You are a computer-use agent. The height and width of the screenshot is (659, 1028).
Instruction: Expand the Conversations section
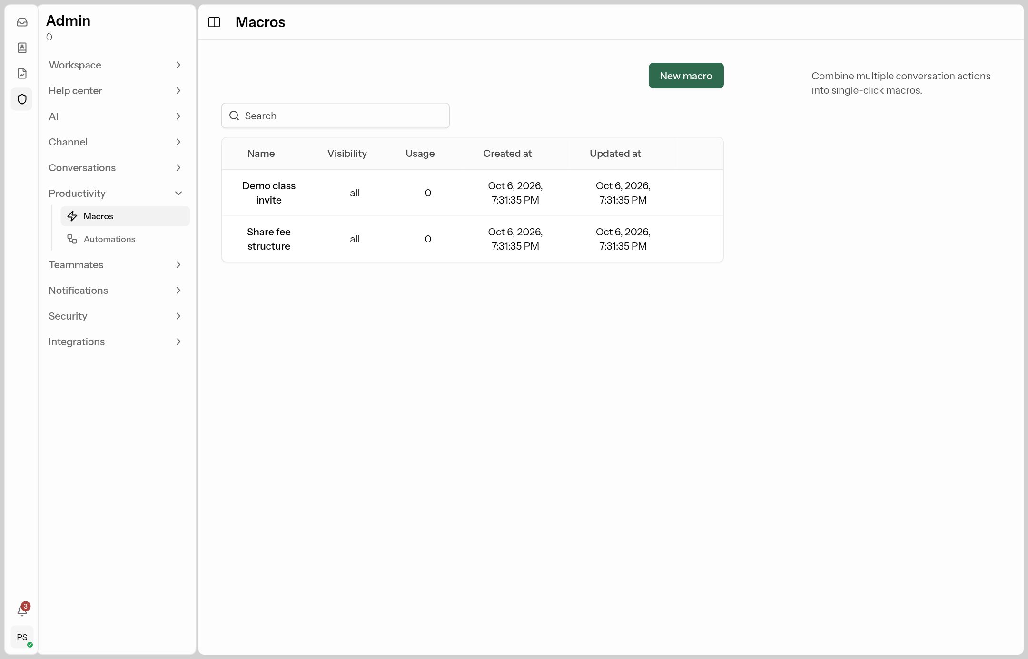click(116, 167)
